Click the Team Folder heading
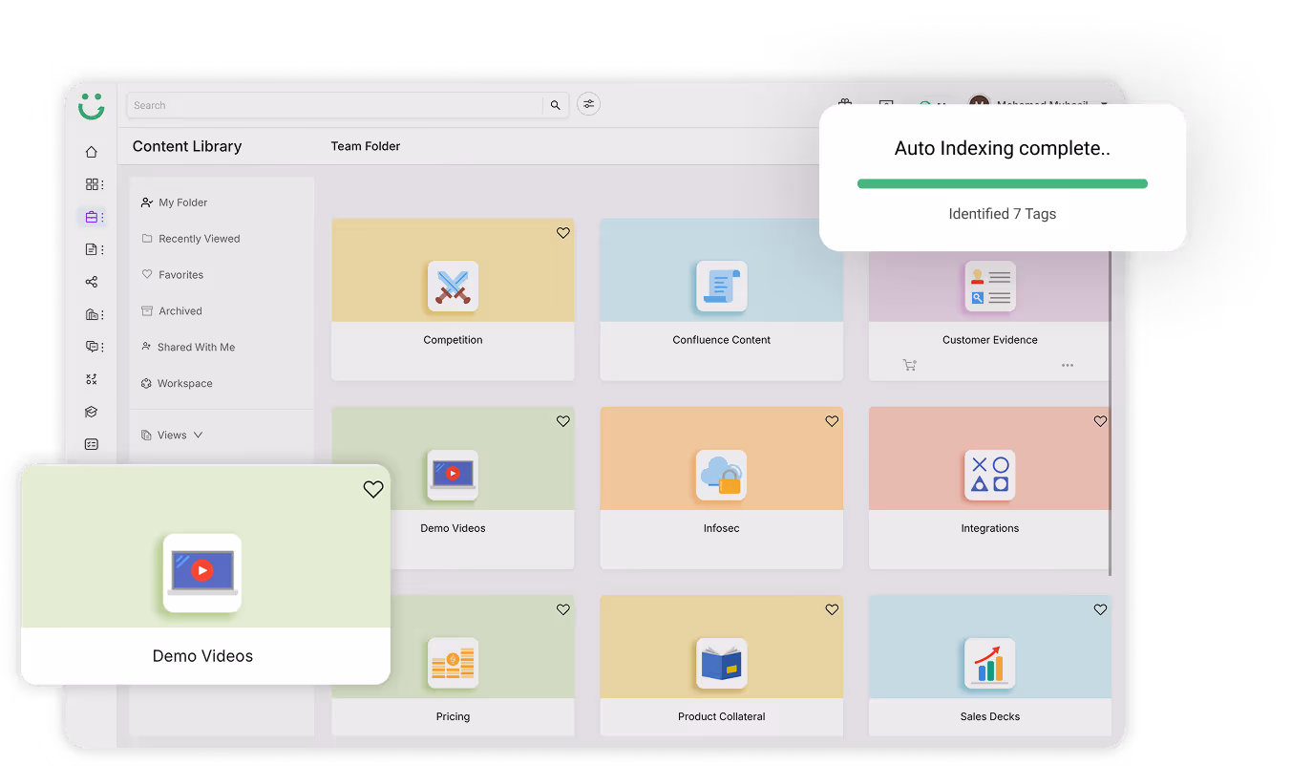Image resolution: width=1291 pixels, height=766 pixels. pyautogui.click(x=366, y=146)
